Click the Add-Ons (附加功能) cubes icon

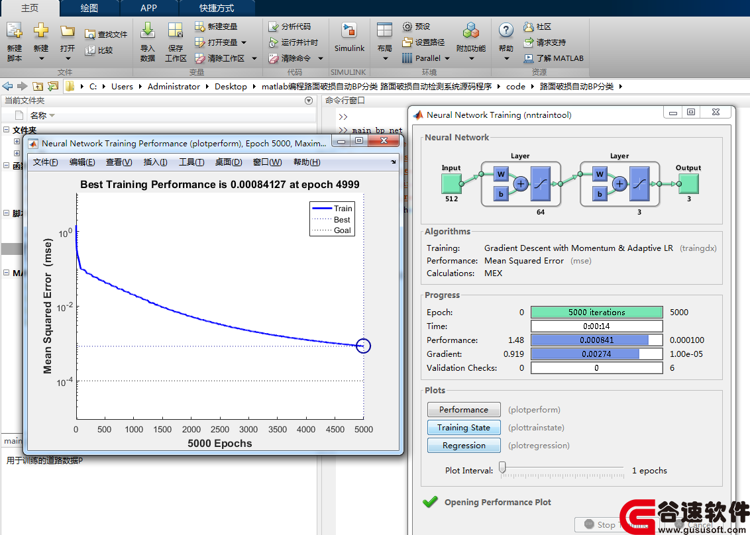coord(470,30)
